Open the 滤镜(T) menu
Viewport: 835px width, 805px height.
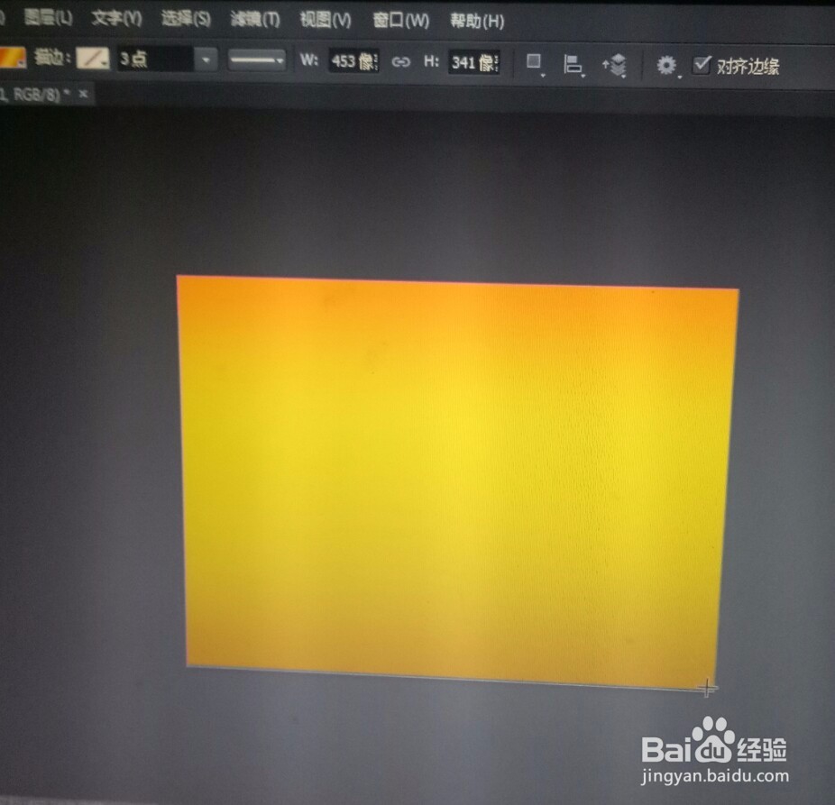tap(255, 19)
